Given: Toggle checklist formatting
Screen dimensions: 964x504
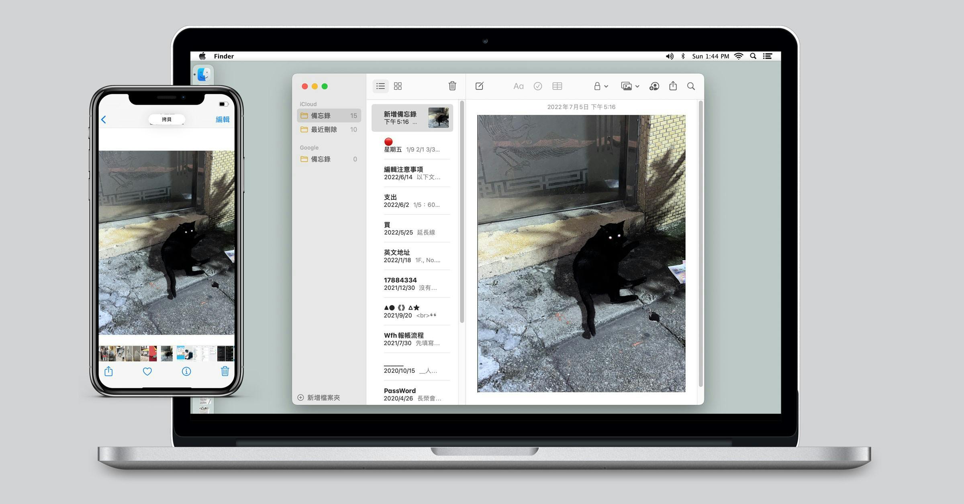Looking at the screenshot, I should [x=537, y=86].
